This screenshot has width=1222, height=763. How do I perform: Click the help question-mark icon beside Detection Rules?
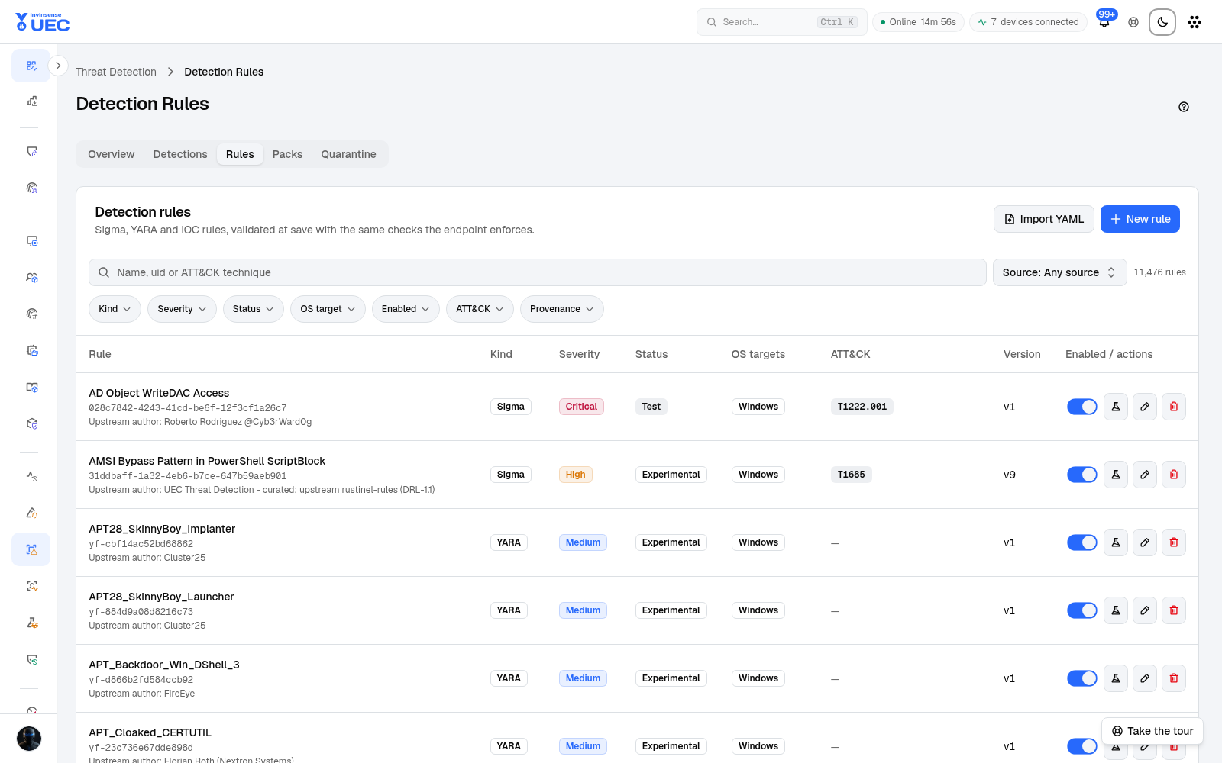pyautogui.click(x=1184, y=107)
